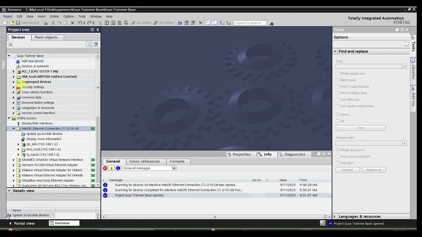
Task: Tick the Use wildcards checkbox
Action: coord(338,99)
